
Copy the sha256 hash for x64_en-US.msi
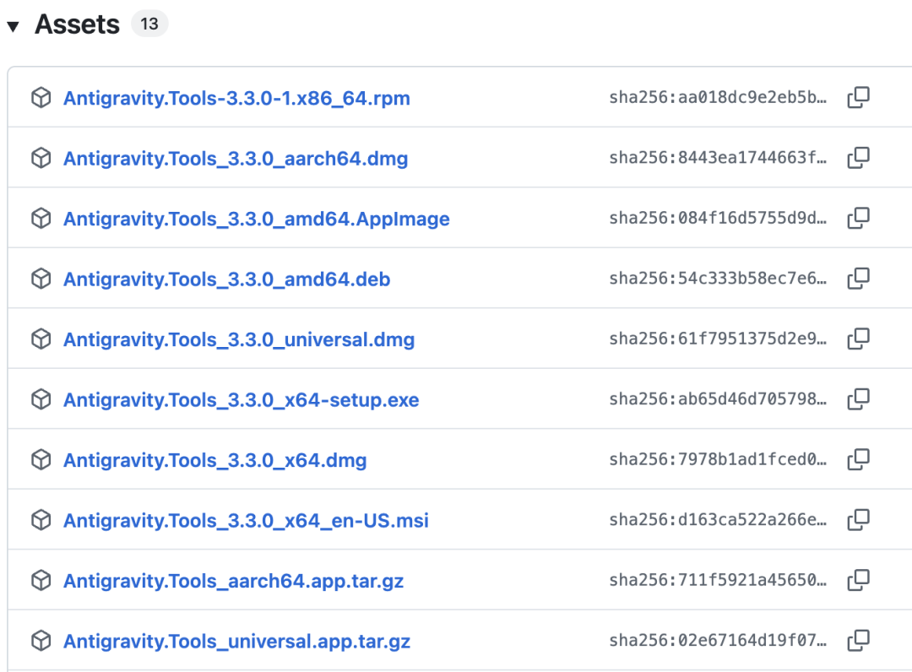[859, 520]
